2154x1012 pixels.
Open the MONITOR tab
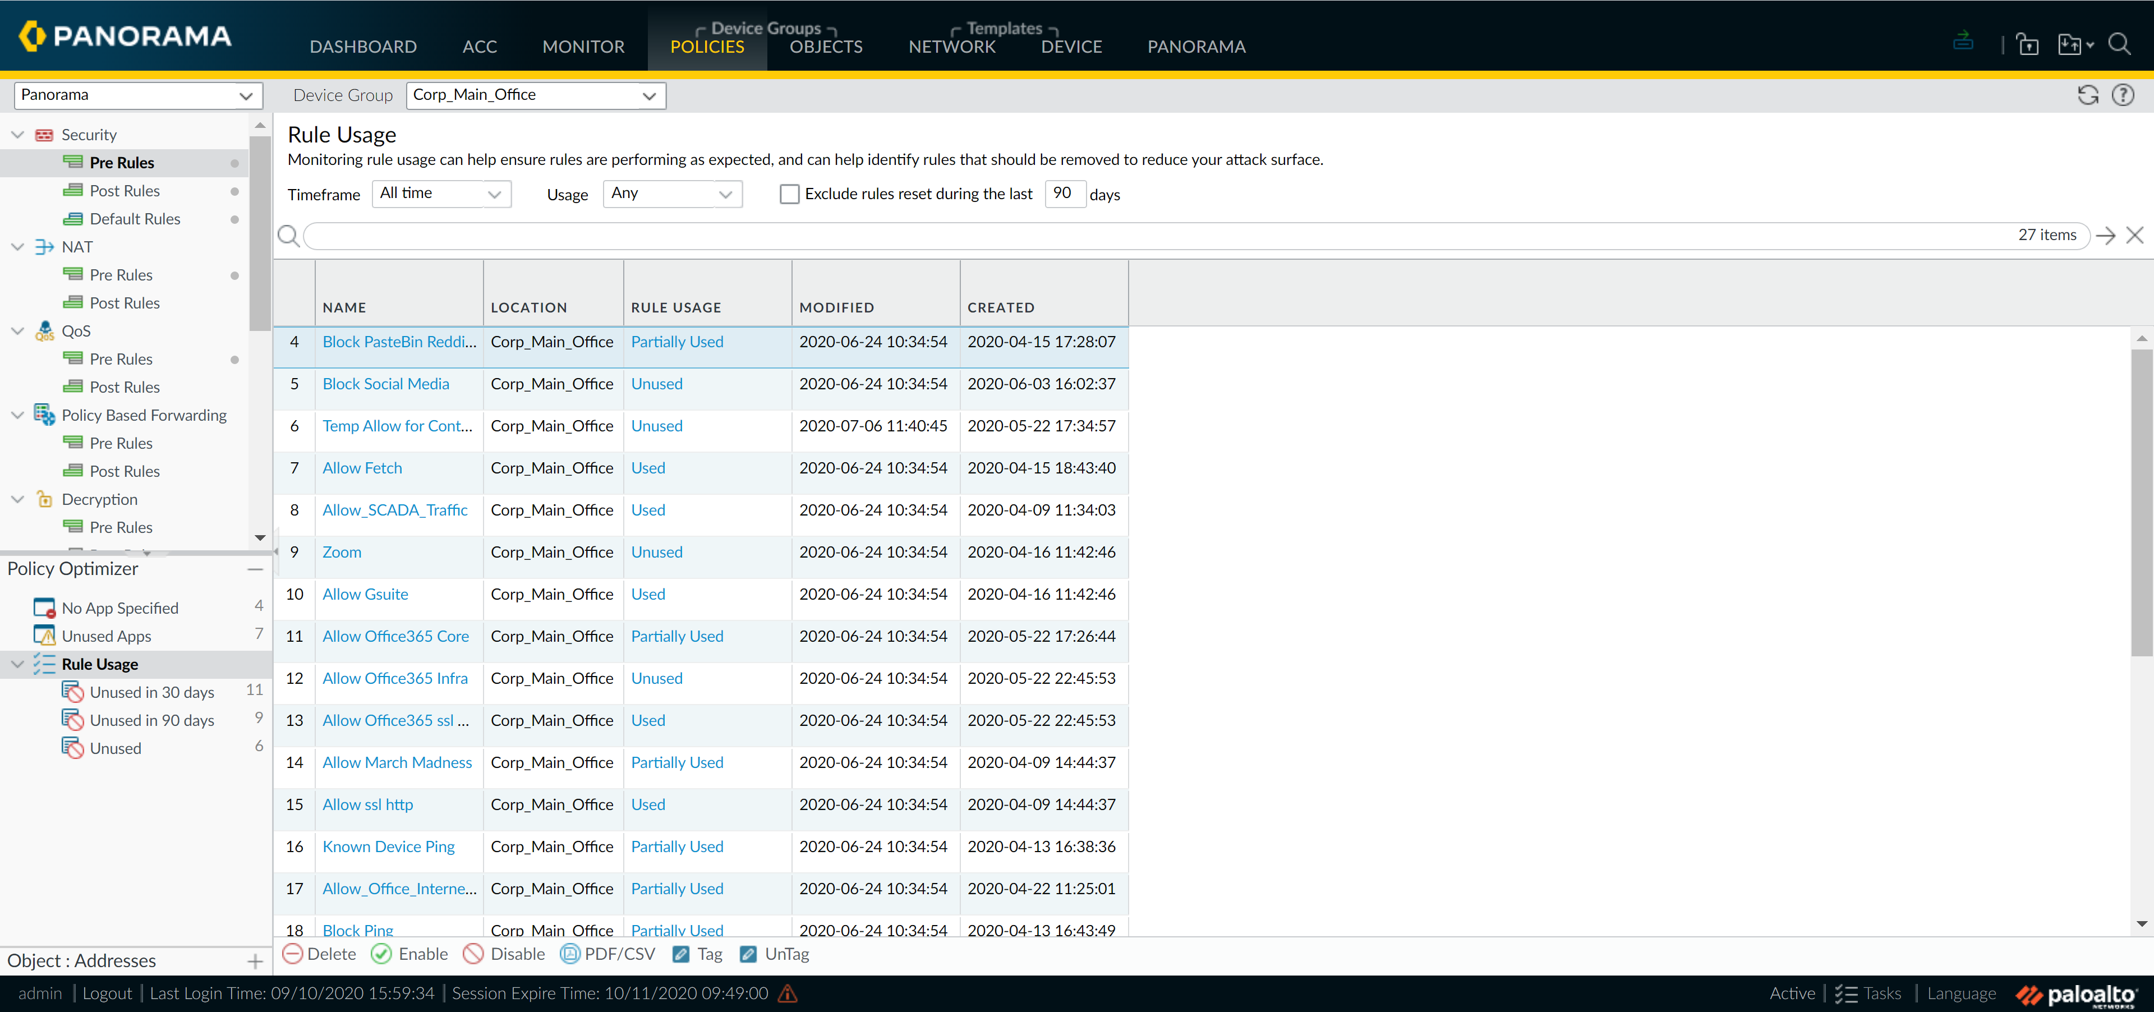click(x=583, y=47)
